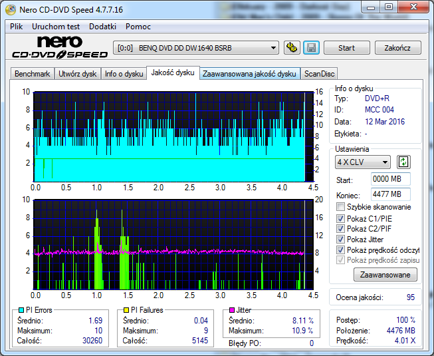Viewport: 434px width, 356px height.
Task: Open the Pomoc menu
Action: pyautogui.click(x=138, y=27)
